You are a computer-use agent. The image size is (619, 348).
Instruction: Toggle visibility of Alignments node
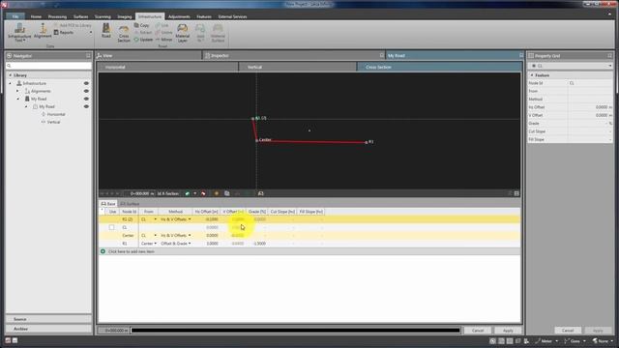point(86,91)
